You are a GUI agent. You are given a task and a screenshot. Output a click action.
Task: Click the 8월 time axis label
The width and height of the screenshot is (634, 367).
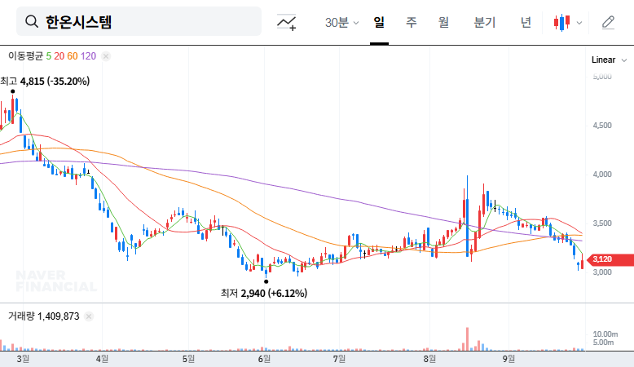click(x=429, y=359)
